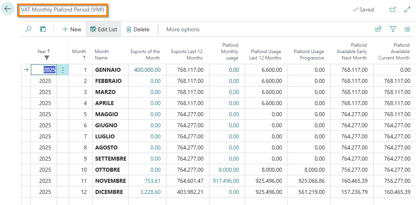The image size is (416, 205).
Task: Click the back arrow button
Action: 8,9
